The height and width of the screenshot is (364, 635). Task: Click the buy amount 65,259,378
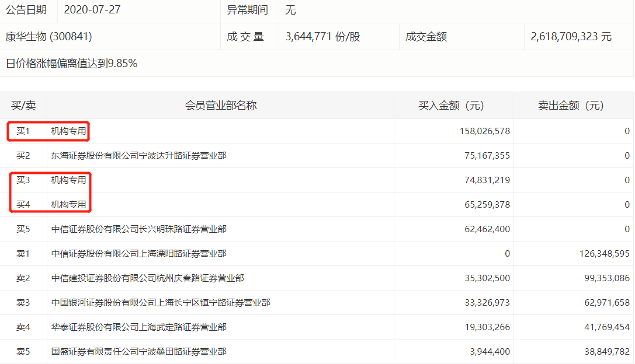pos(487,205)
